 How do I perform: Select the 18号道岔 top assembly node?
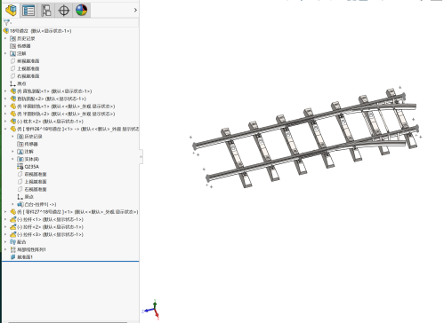click(40, 31)
